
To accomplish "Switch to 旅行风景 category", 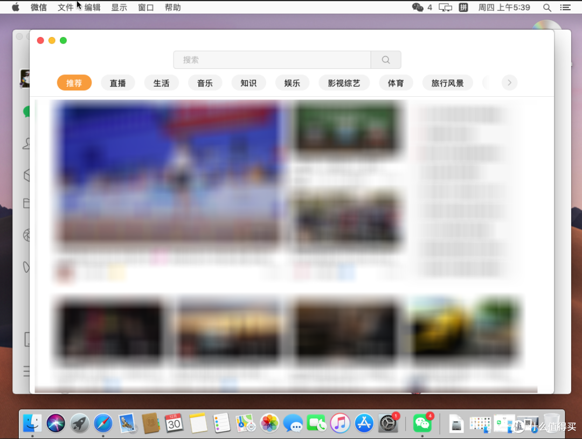I will pos(448,83).
